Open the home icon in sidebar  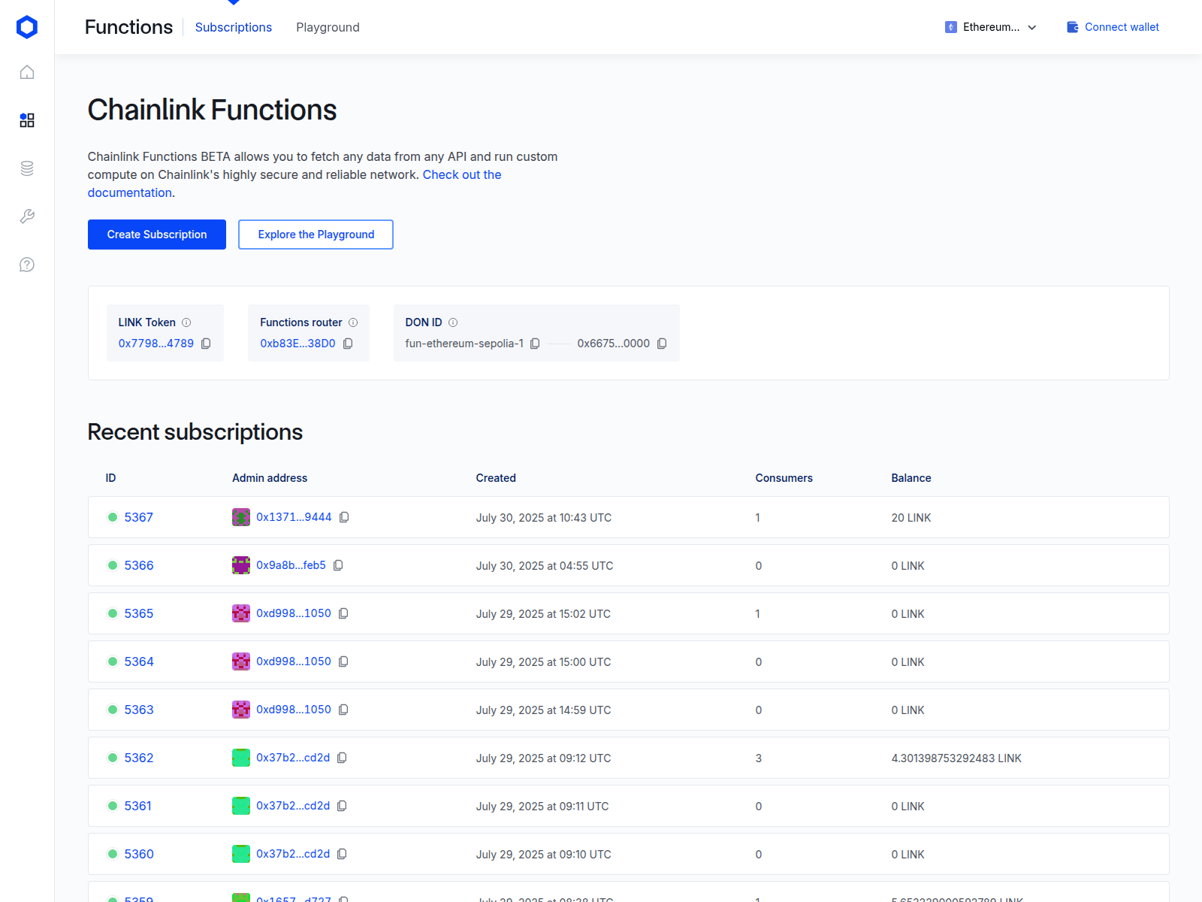point(27,72)
